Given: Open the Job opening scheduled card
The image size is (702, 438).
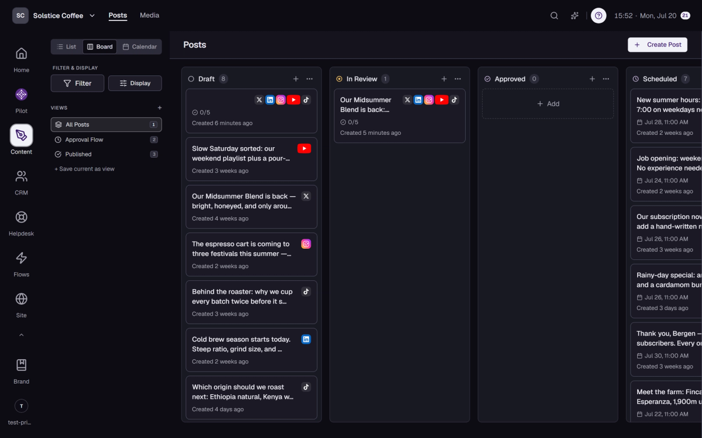Looking at the screenshot, I should [666, 174].
